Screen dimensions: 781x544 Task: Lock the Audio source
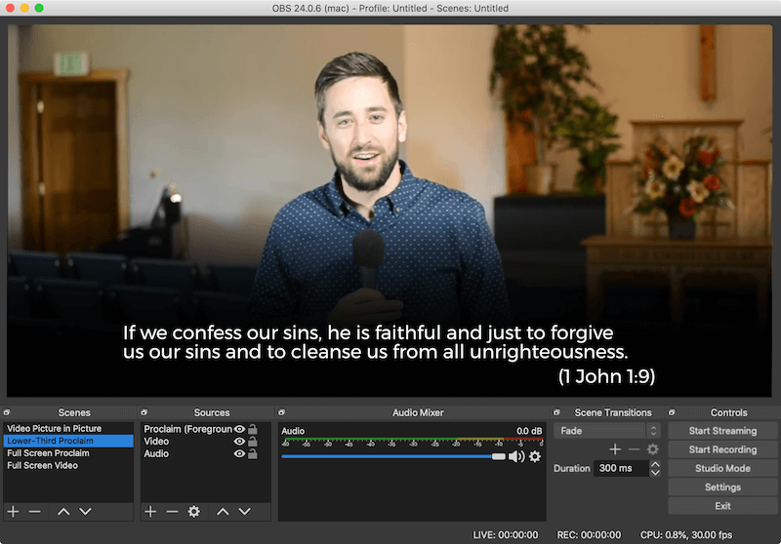(253, 453)
